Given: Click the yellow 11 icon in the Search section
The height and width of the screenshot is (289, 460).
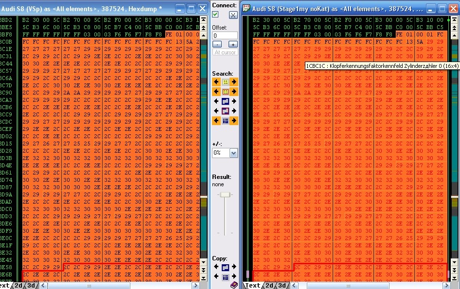Looking at the screenshot, I should [225, 82].
